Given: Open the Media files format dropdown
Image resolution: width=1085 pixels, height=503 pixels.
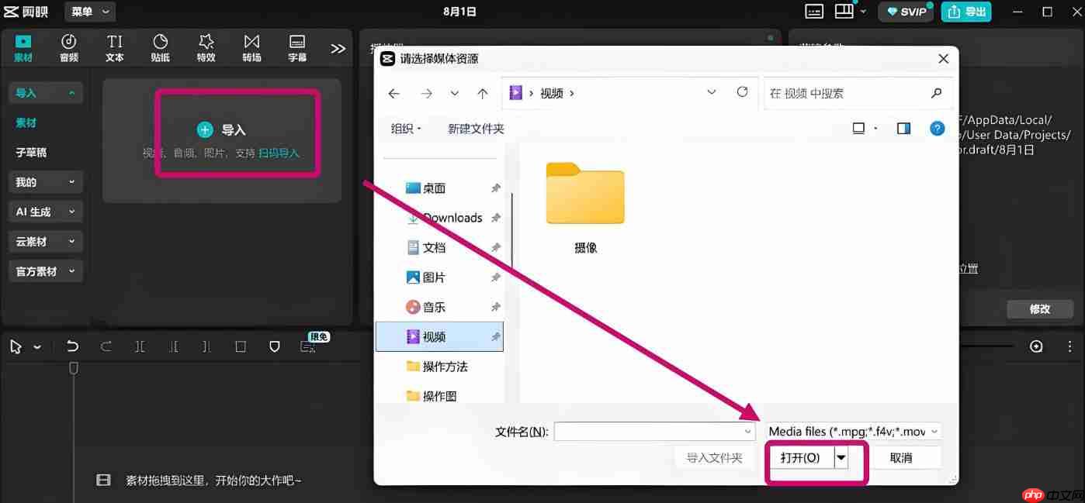Looking at the screenshot, I should tap(852, 431).
